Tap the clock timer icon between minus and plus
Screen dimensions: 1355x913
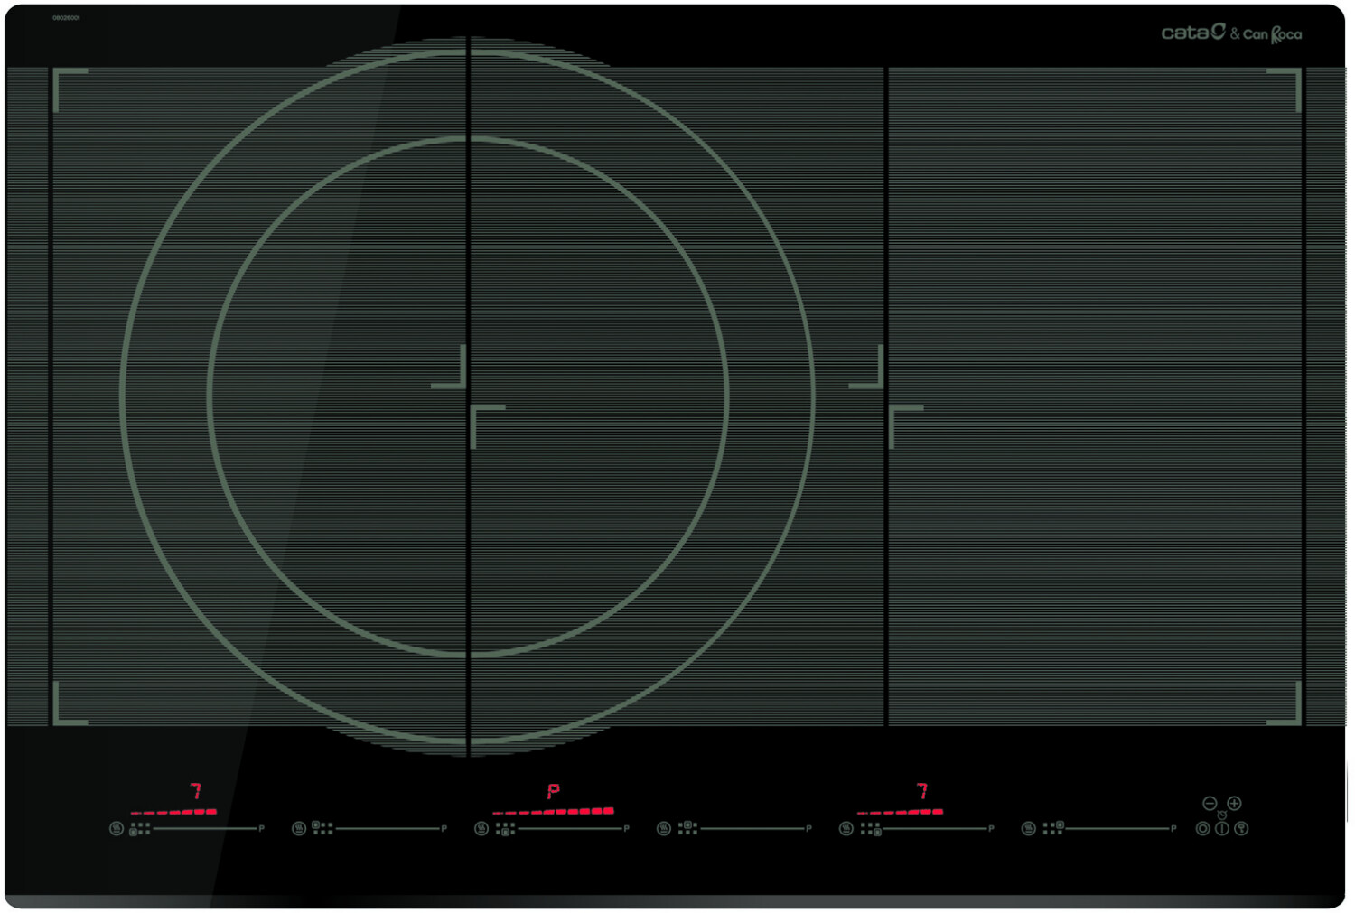coord(1222,815)
